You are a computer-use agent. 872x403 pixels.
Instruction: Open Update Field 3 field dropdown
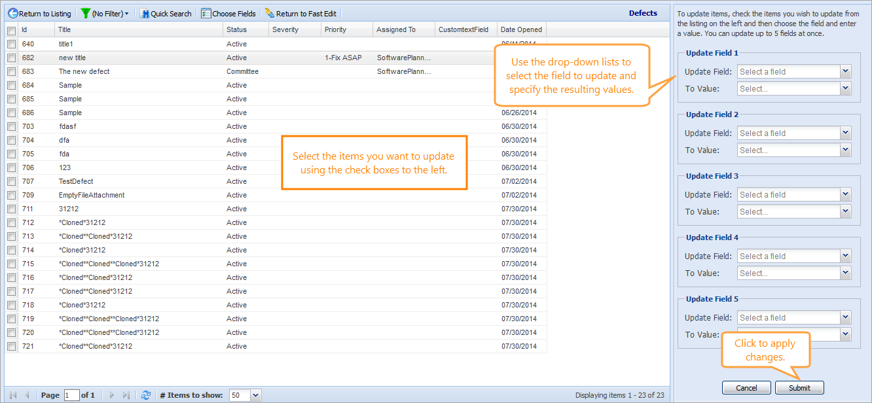point(845,194)
